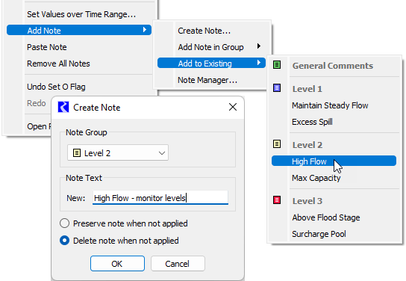Expand the Add Note in Group submenu
The height and width of the screenshot is (281, 406).
pos(211,47)
